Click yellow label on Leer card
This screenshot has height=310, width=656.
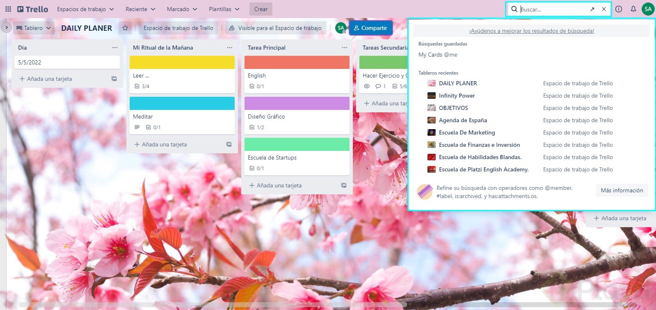point(182,62)
